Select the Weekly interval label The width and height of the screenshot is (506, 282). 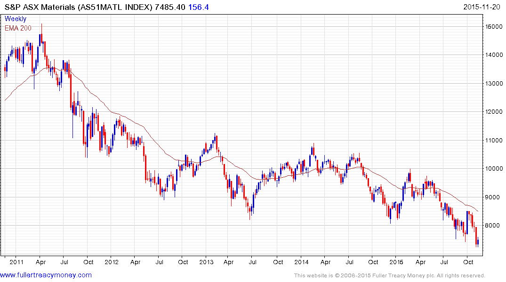16,19
